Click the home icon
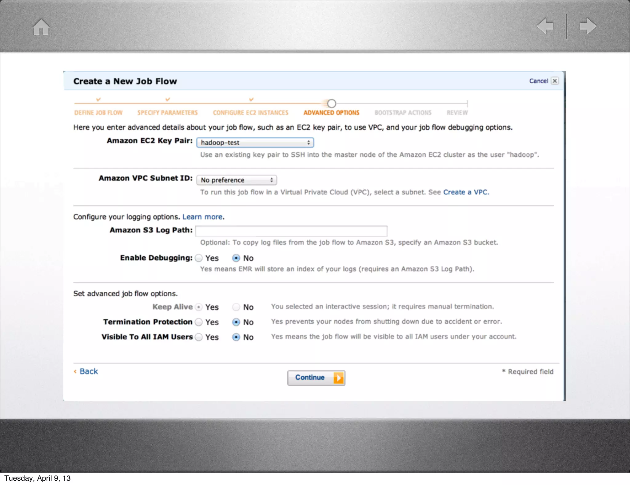 click(41, 27)
